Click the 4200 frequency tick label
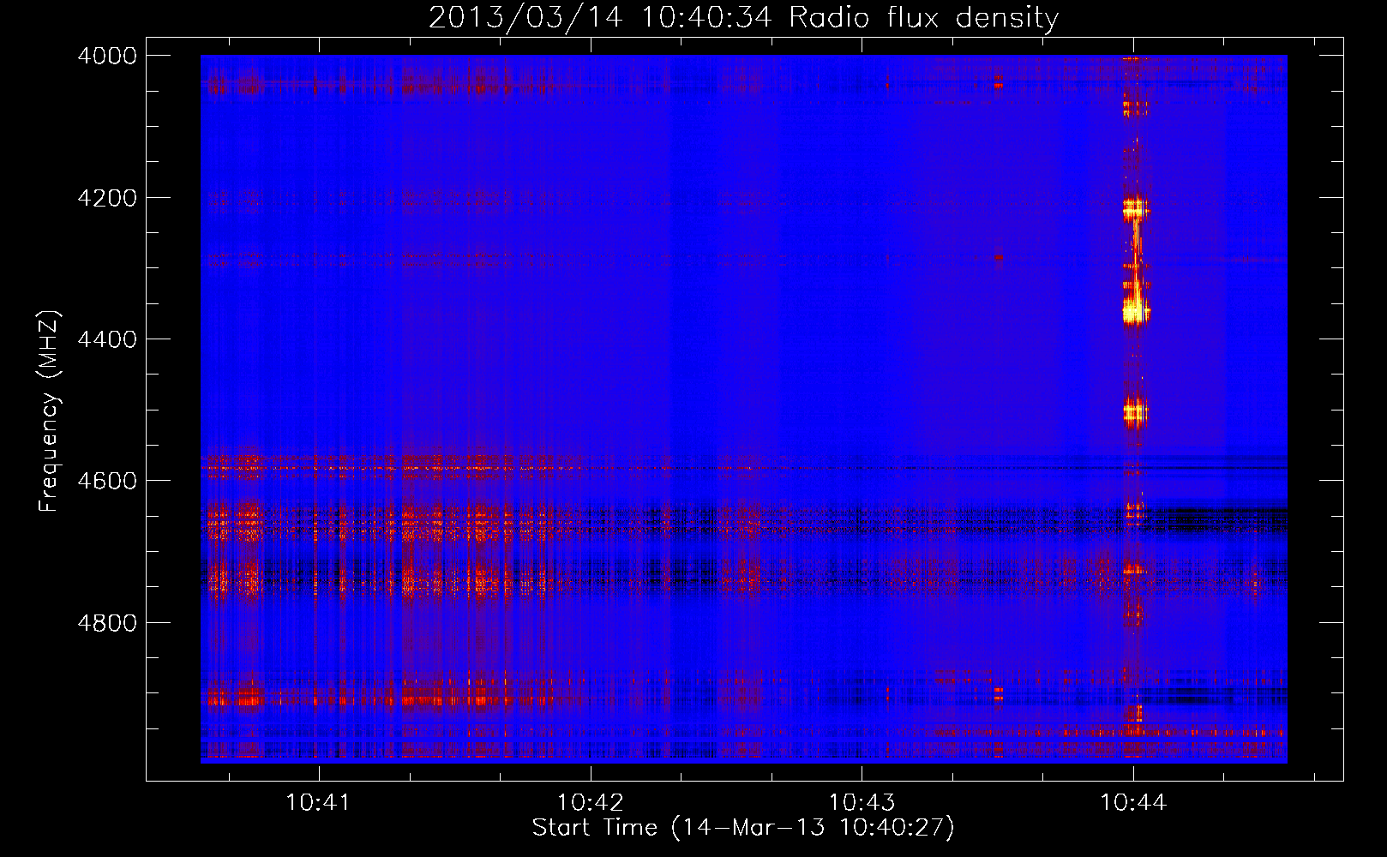1387x857 pixels. click(107, 198)
